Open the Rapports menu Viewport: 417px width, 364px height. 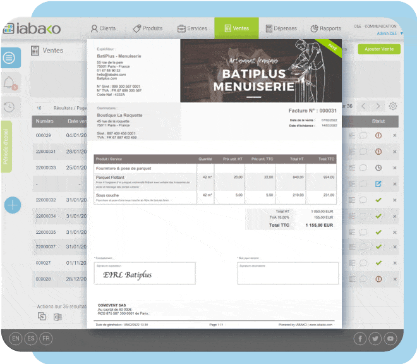click(x=326, y=28)
